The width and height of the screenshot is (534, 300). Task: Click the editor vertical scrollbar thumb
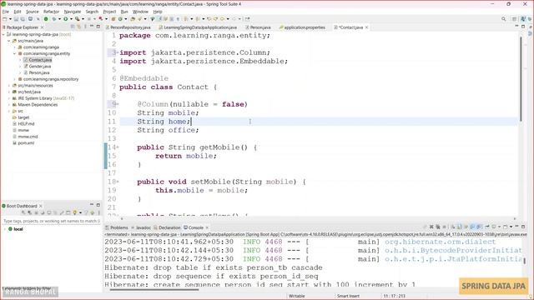[521, 78]
